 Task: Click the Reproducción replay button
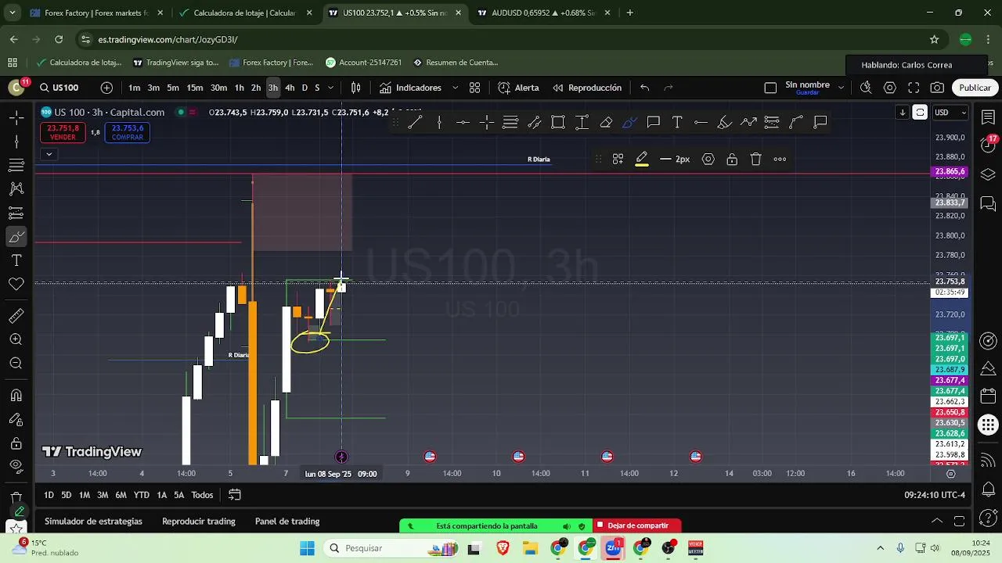pos(587,88)
